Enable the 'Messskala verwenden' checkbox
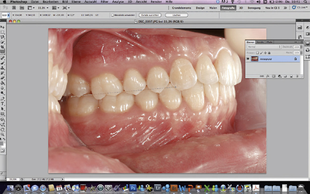 [x=112, y=15]
